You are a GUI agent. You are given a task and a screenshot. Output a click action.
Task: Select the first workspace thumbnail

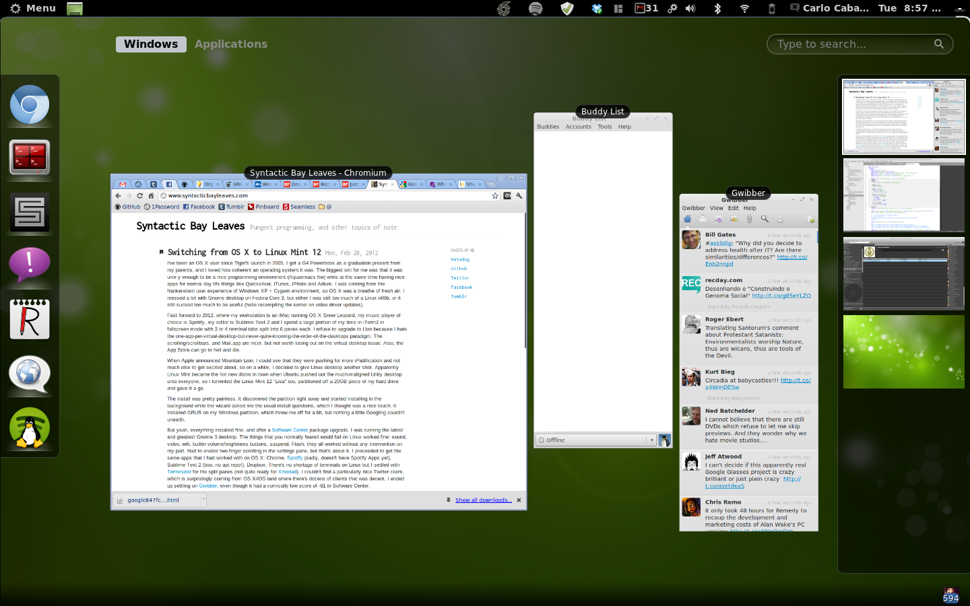(x=904, y=116)
